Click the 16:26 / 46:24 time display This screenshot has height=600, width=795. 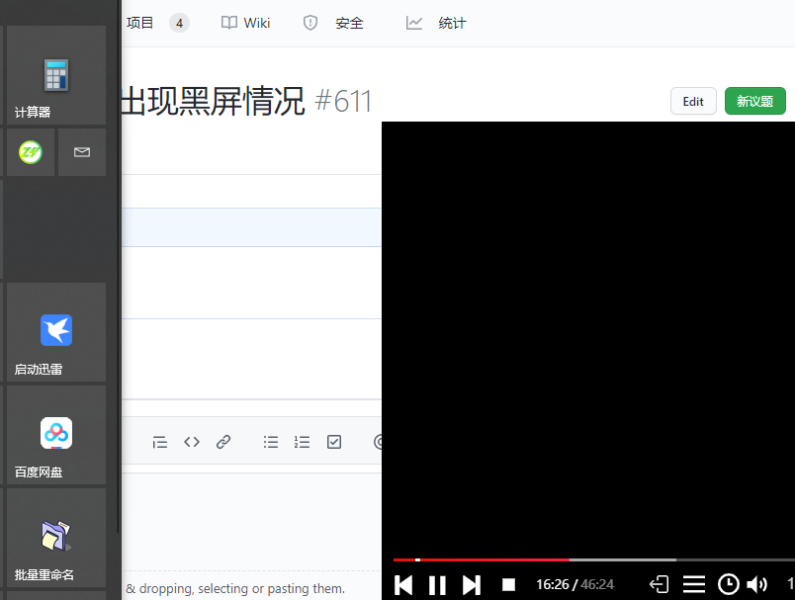574,585
